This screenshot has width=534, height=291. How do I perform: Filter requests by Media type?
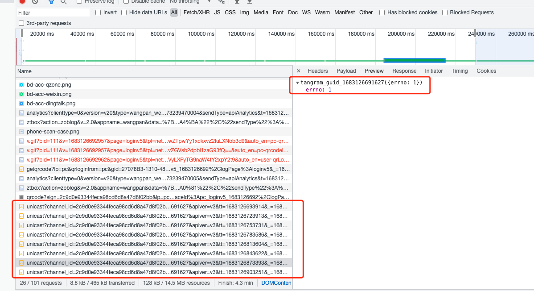261,12
